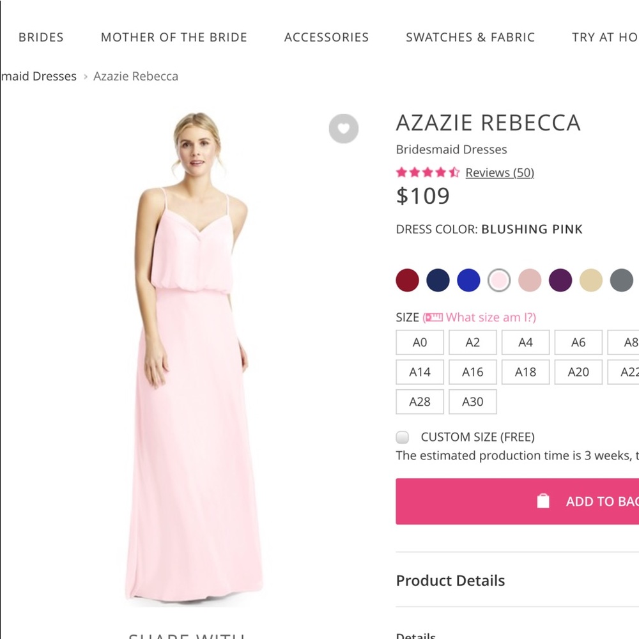Open the SWATCHES & FABRIC menu
Screen dimensions: 639x639
(x=470, y=37)
